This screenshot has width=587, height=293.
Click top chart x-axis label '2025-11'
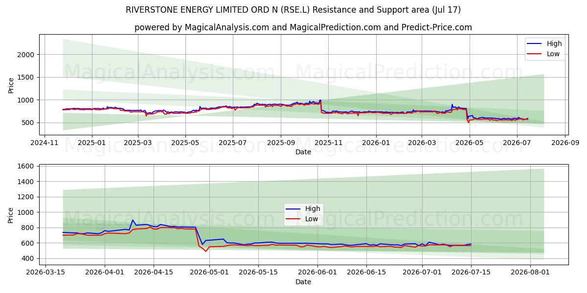click(328, 143)
